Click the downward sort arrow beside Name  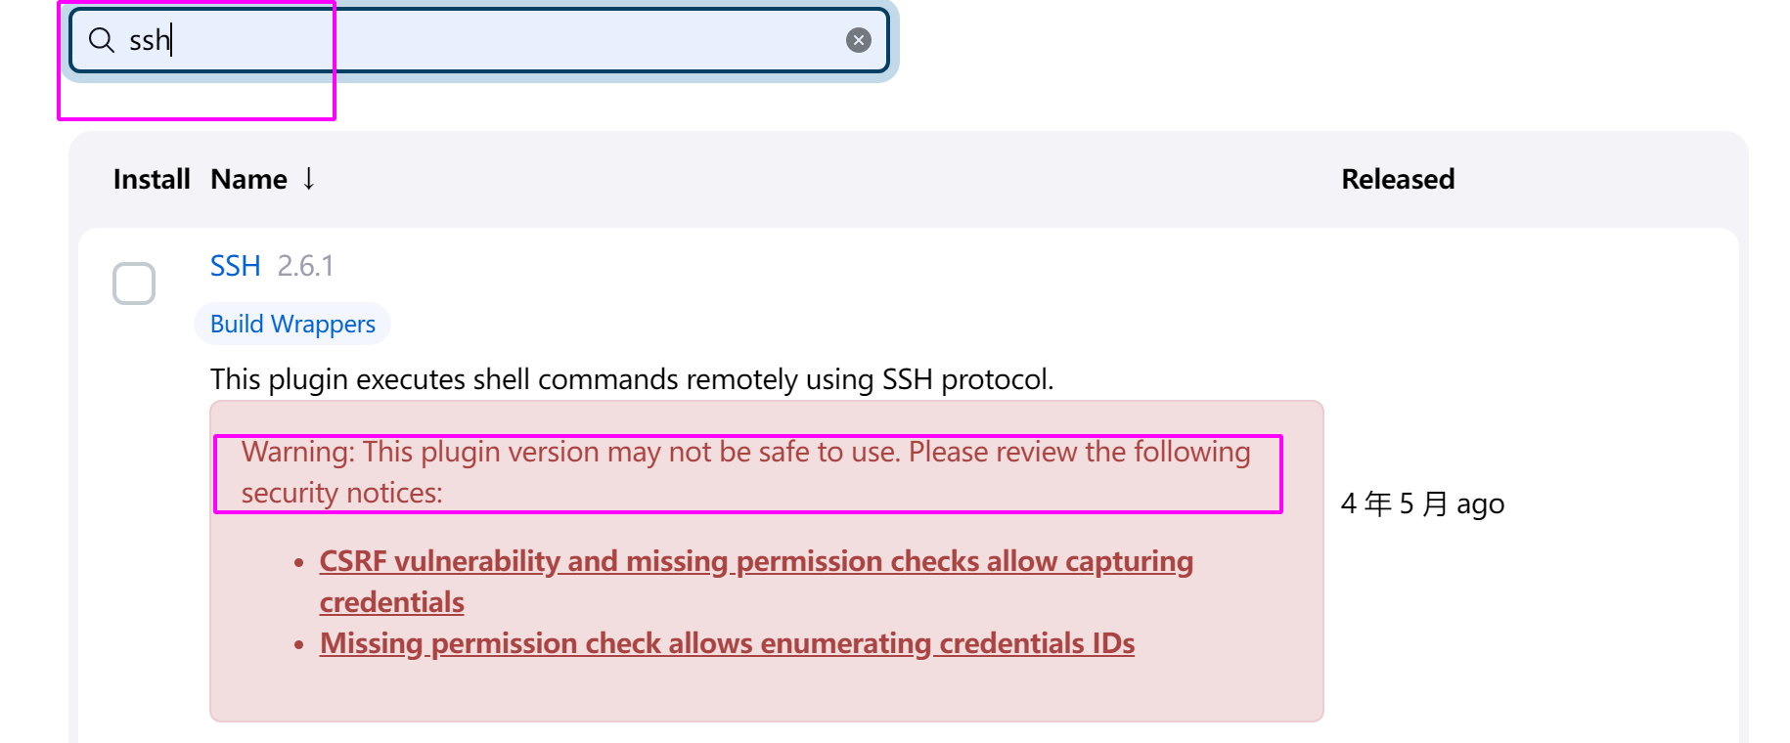[309, 179]
